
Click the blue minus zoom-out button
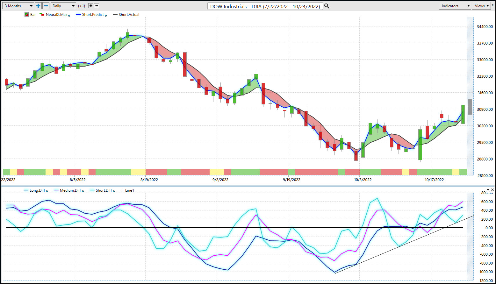point(46,6)
